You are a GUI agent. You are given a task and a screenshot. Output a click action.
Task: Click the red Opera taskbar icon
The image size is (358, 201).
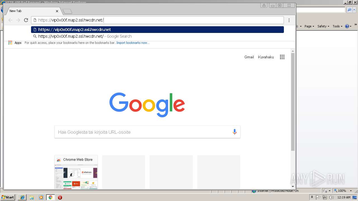[60, 197]
